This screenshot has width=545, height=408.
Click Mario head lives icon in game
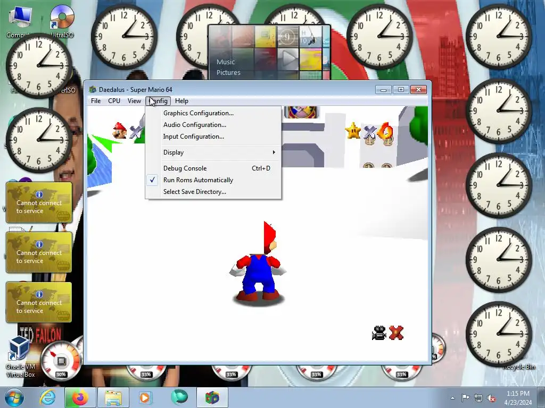[120, 131]
